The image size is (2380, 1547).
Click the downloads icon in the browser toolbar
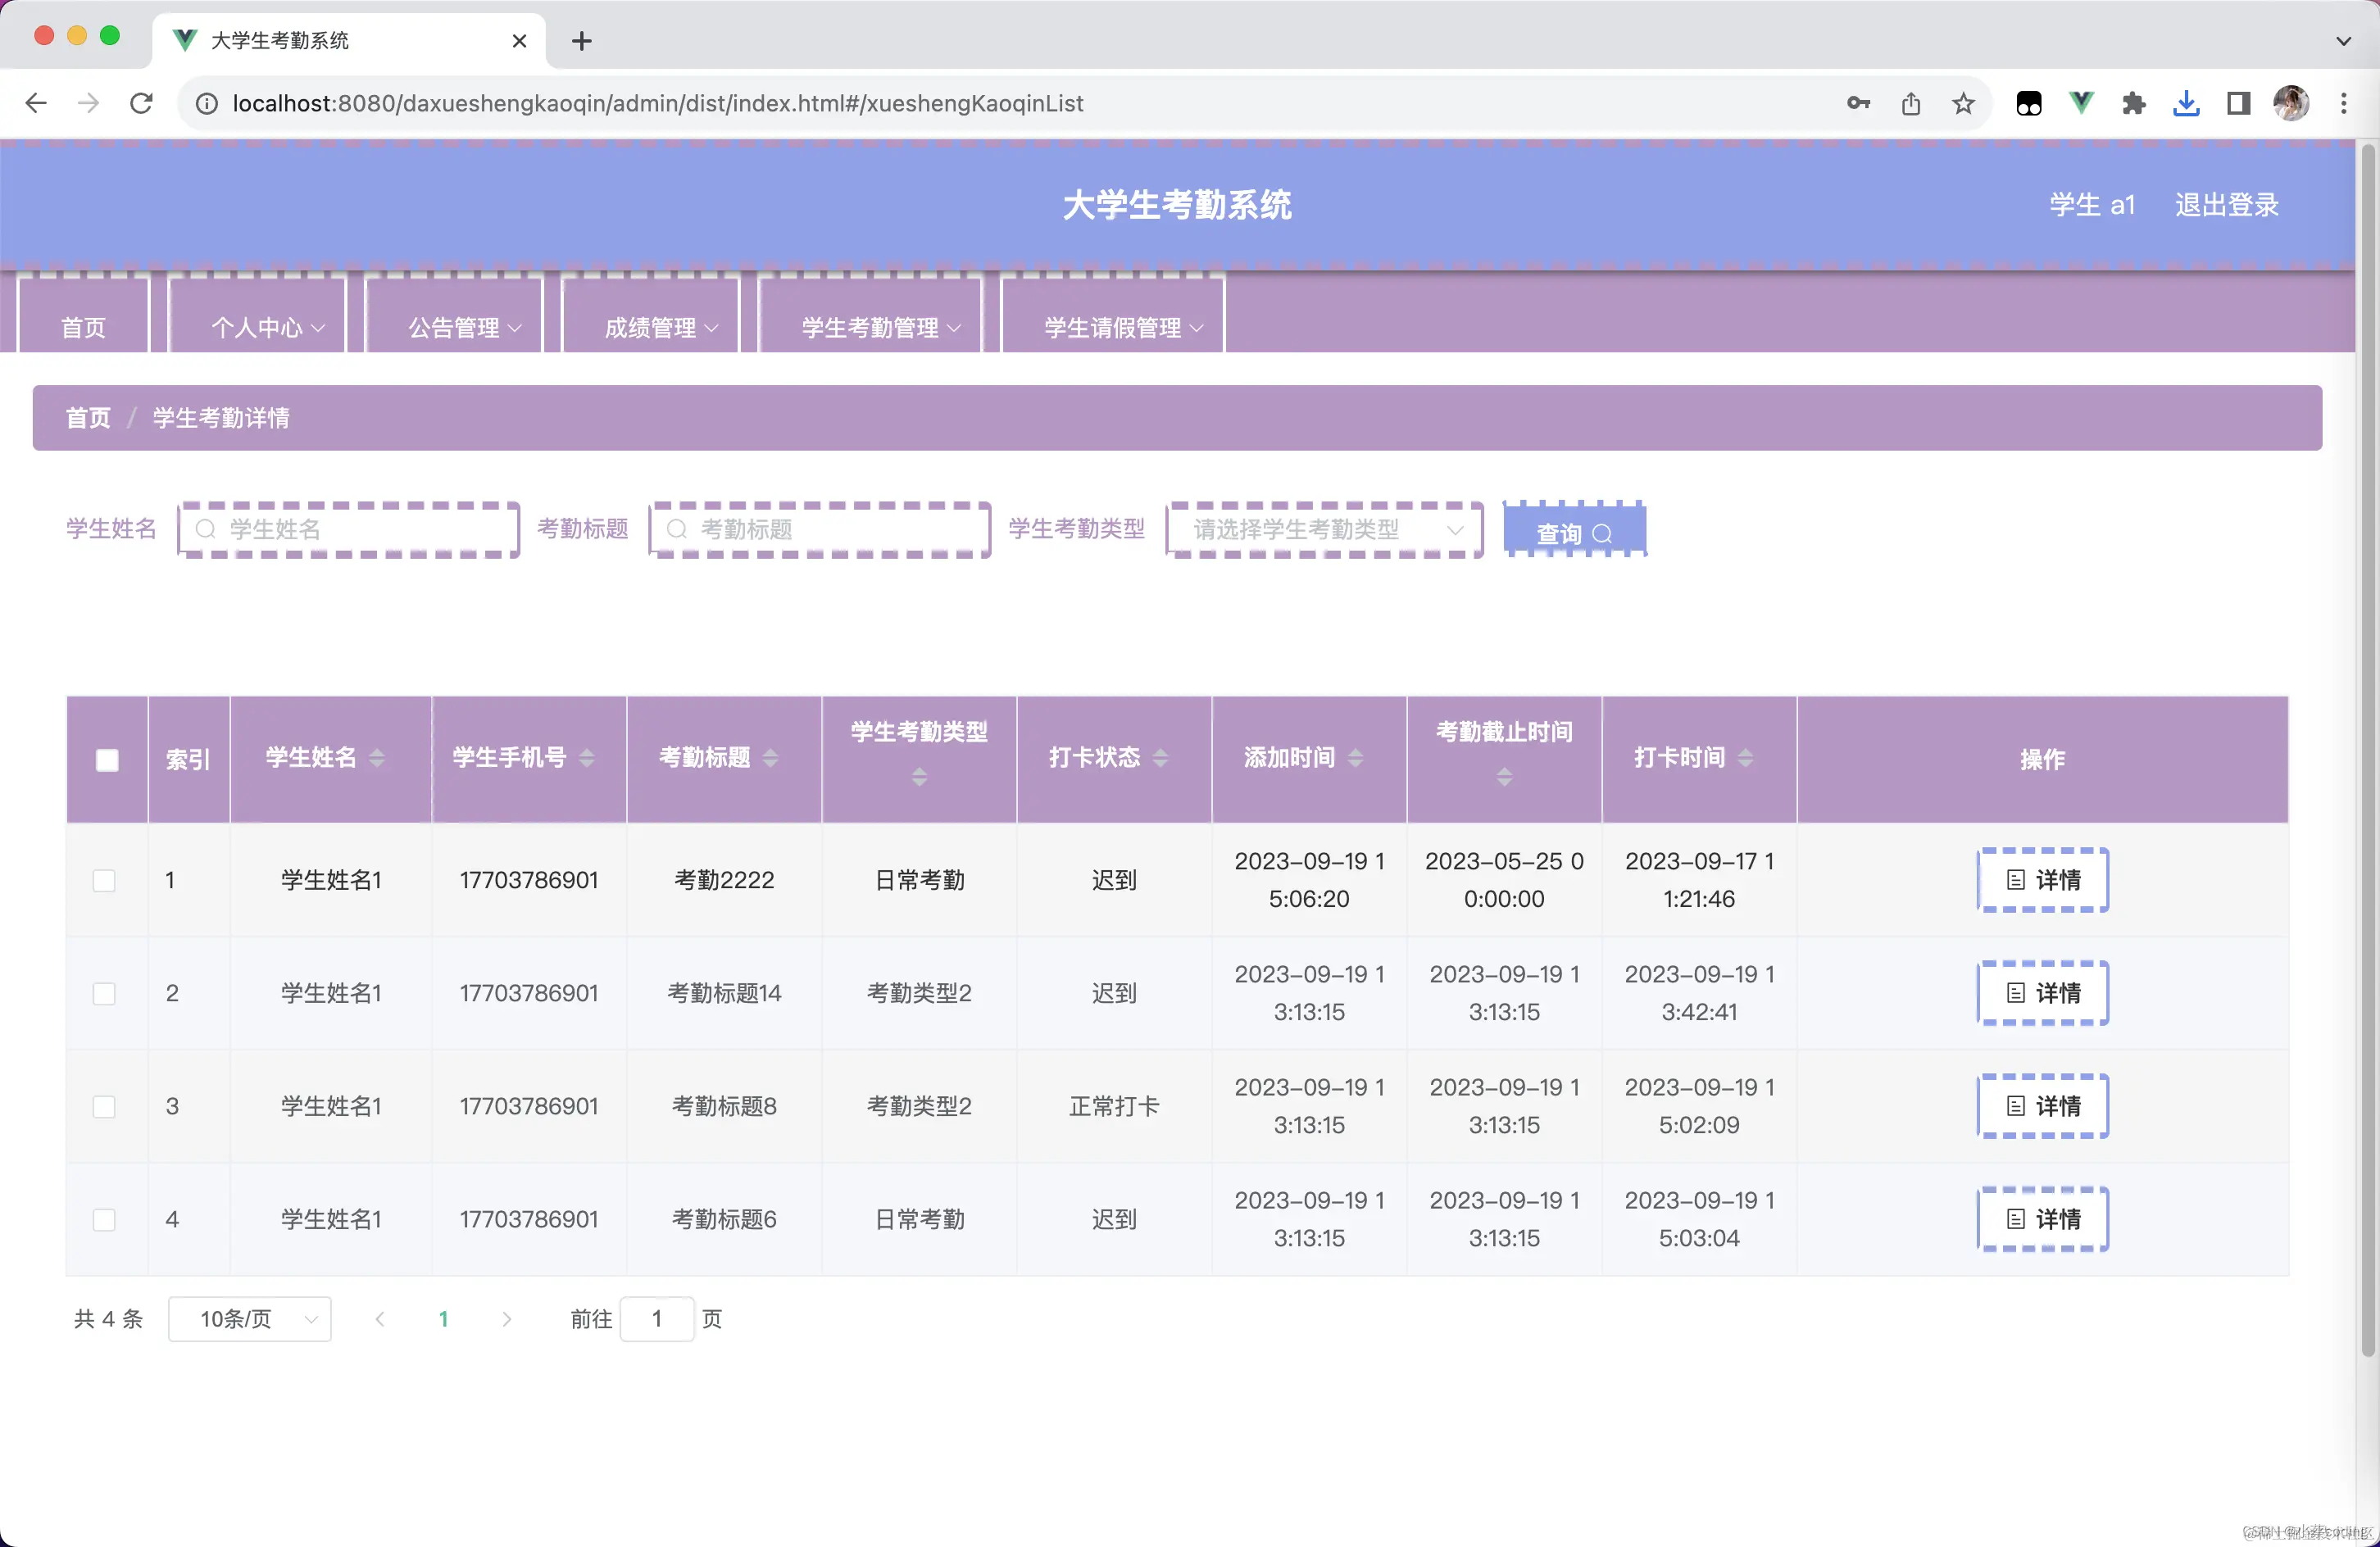2186,103
